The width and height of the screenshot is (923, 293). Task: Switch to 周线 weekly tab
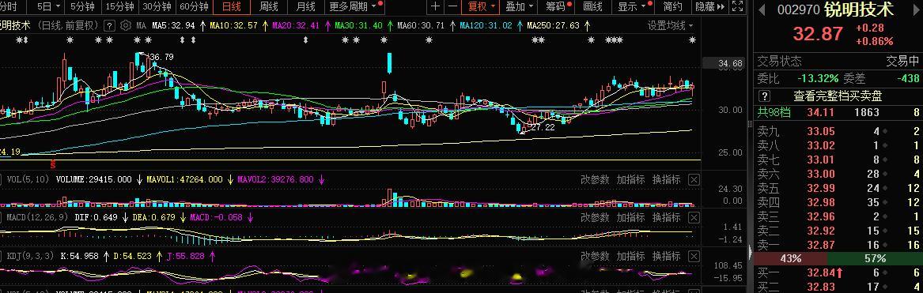[268, 7]
